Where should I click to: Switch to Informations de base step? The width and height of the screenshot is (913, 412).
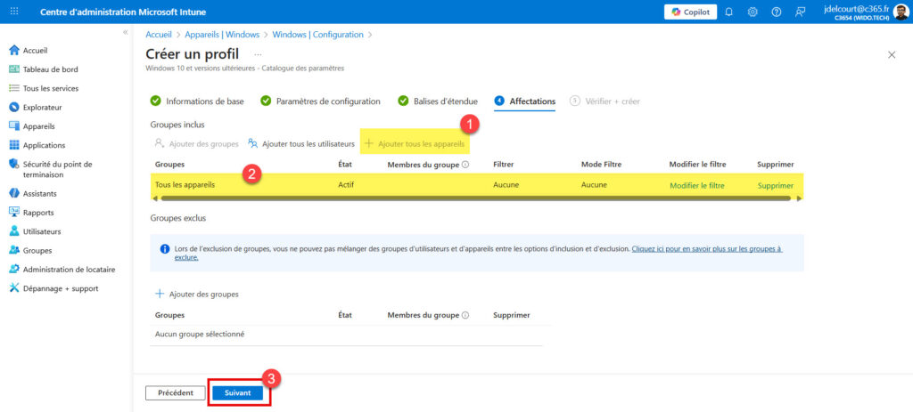pos(204,101)
